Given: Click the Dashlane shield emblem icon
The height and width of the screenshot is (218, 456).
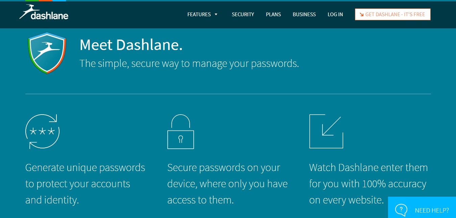Looking at the screenshot, I should pyautogui.click(x=47, y=53).
